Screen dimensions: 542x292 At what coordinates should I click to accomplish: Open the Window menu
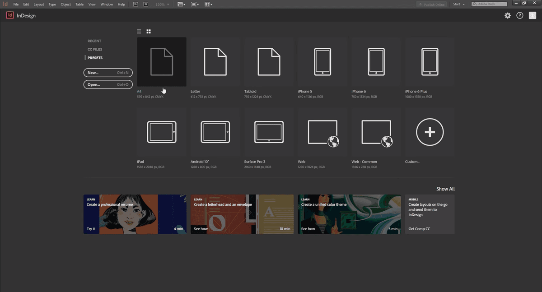tap(107, 4)
